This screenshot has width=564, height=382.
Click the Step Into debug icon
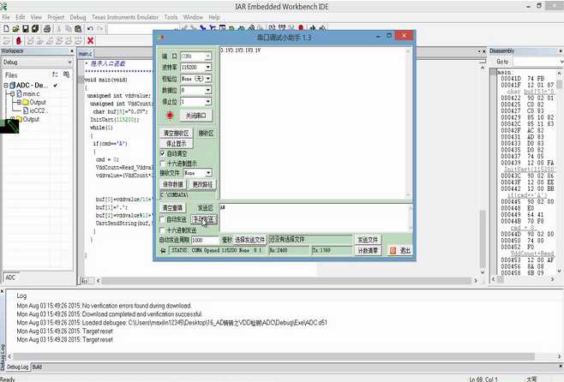pyautogui.click(x=40, y=41)
